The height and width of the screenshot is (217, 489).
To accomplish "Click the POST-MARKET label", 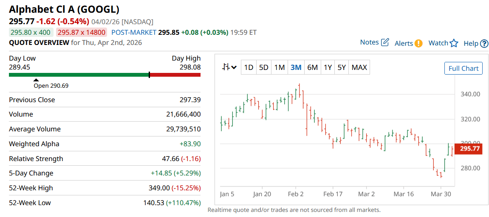I will (x=134, y=32).
